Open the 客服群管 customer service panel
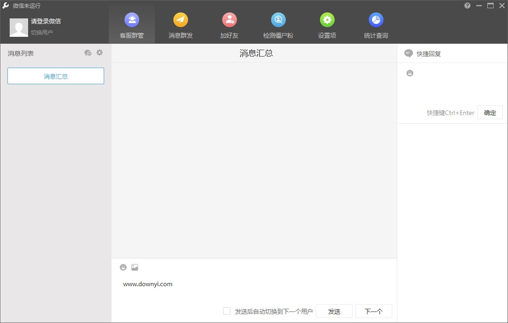Viewport: 508px width, 323px height. click(132, 24)
